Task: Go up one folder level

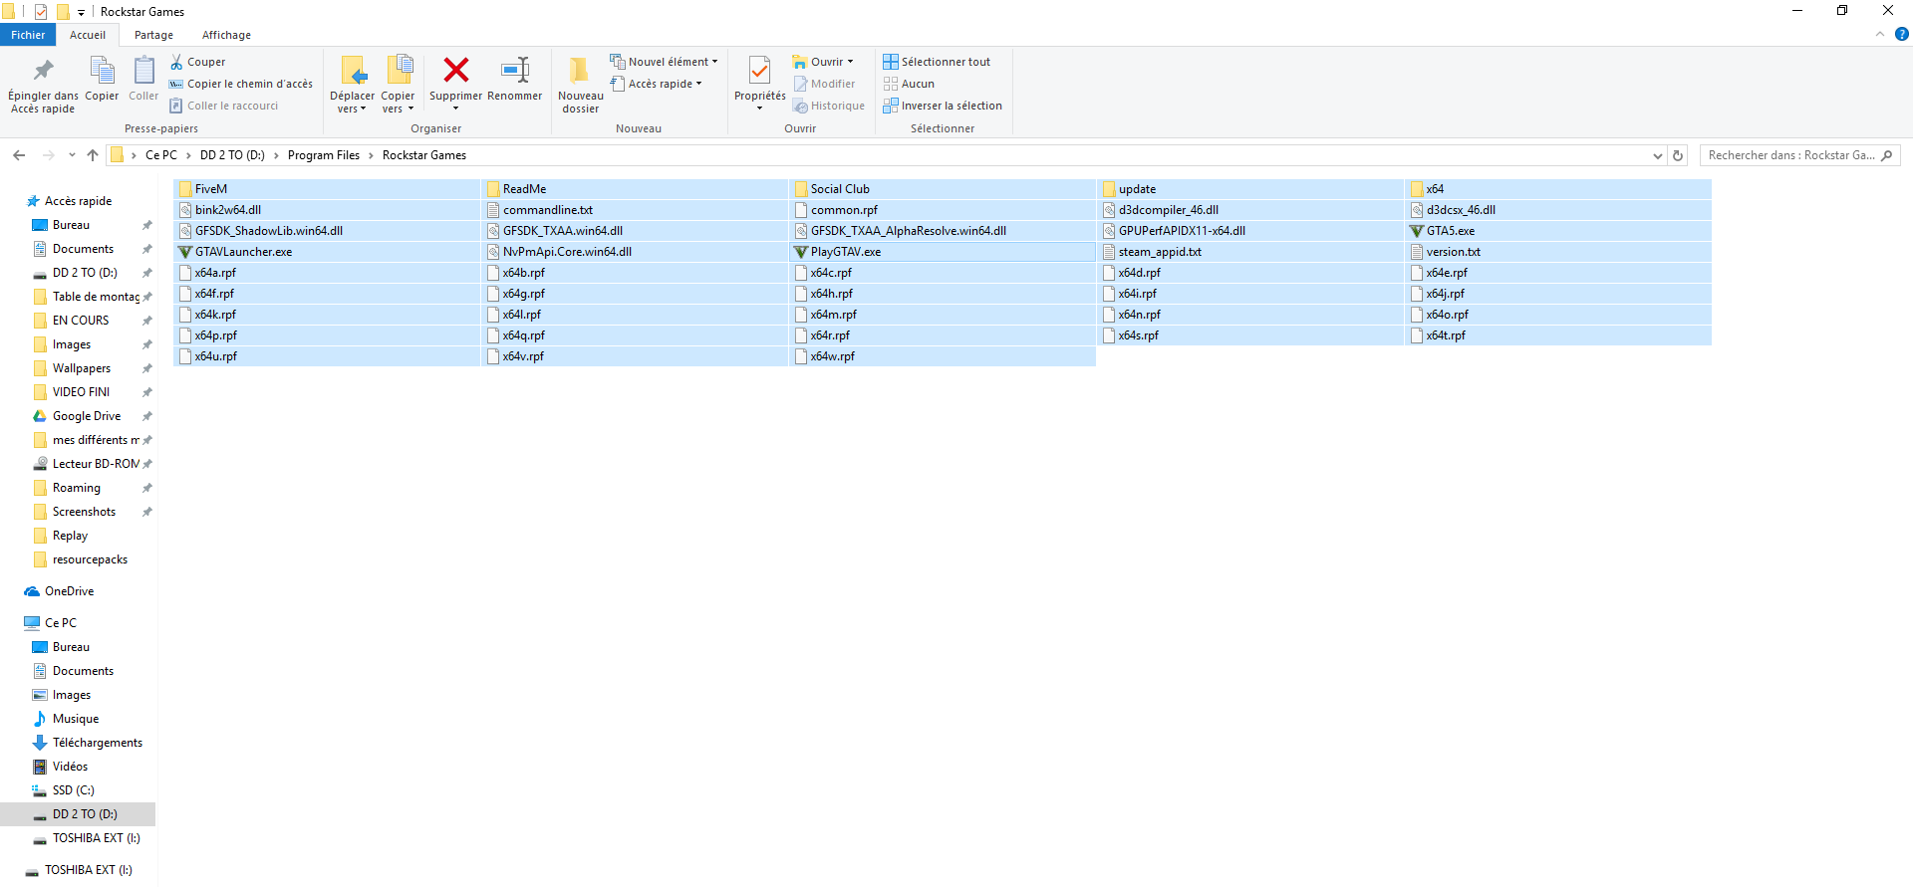Action: click(93, 155)
